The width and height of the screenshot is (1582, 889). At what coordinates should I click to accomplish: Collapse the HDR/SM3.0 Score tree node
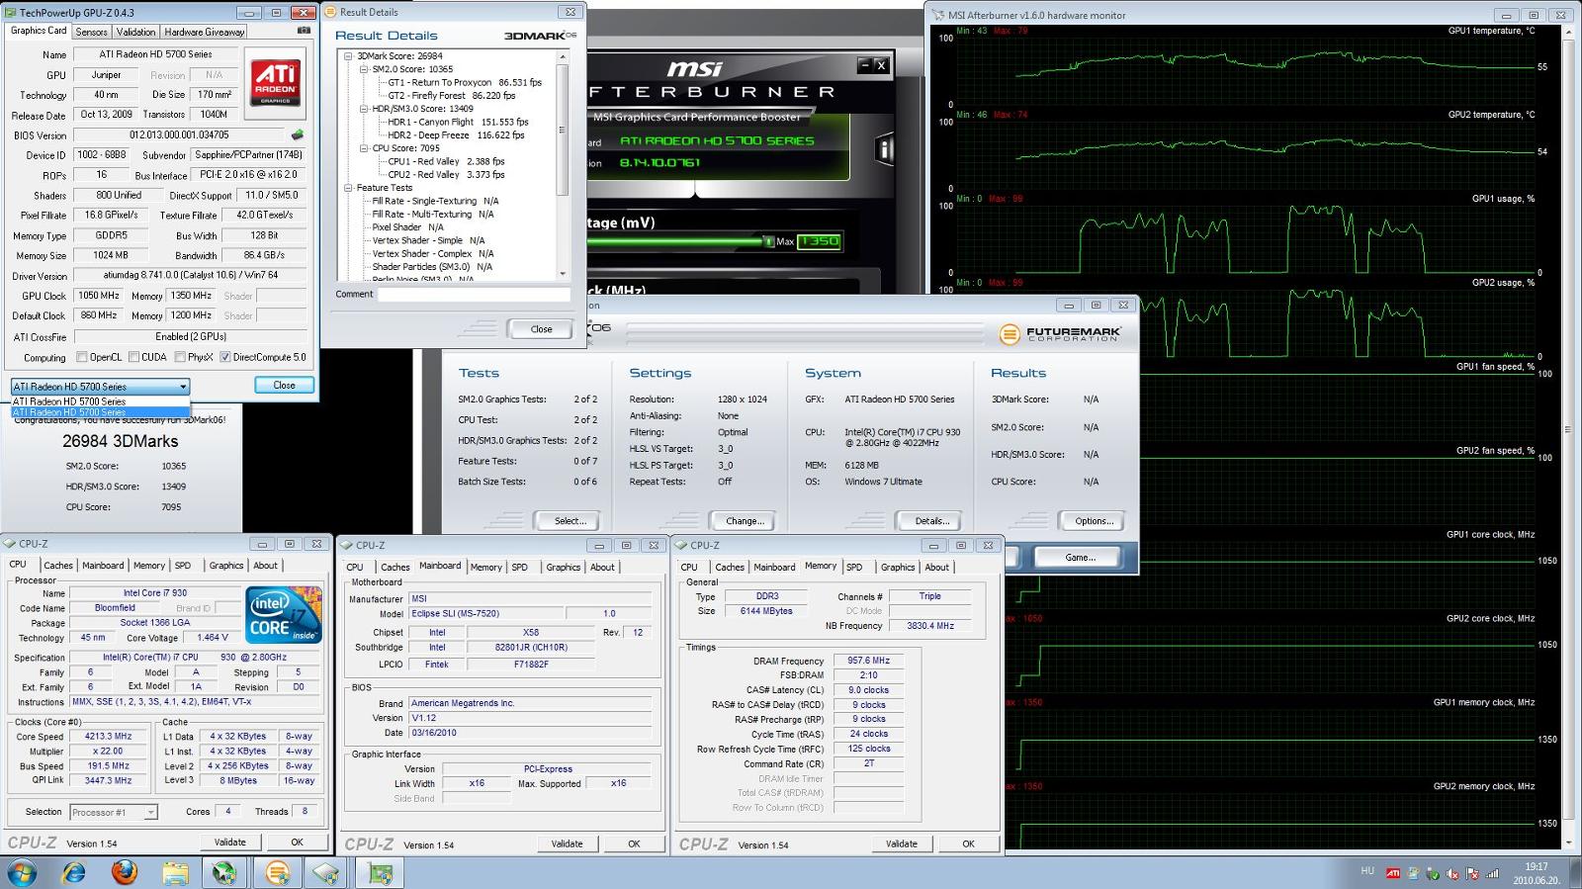coord(364,109)
